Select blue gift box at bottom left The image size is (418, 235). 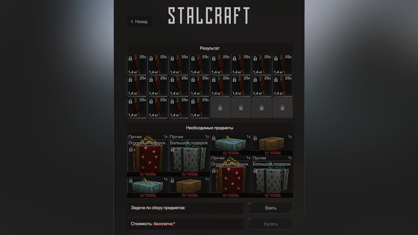pyautogui.click(x=148, y=187)
